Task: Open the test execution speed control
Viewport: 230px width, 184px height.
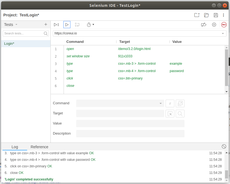Action: pyautogui.click(x=90, y=25)
